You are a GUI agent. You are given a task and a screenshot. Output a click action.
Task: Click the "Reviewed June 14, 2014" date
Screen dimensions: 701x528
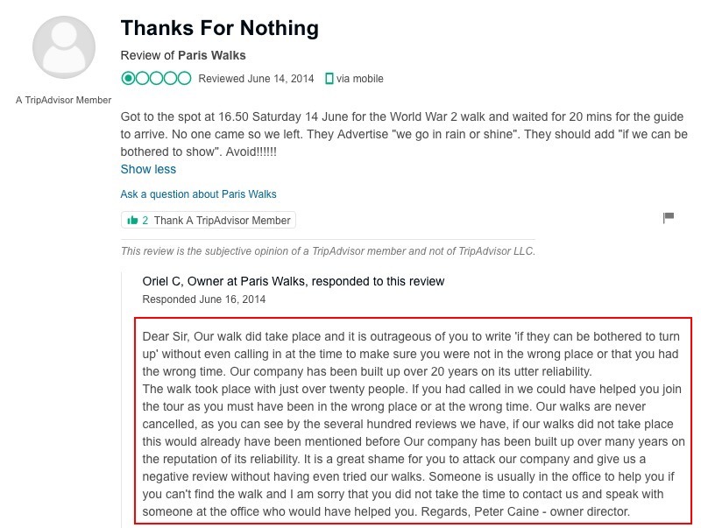pyautogui.click(x=256, y=79)
